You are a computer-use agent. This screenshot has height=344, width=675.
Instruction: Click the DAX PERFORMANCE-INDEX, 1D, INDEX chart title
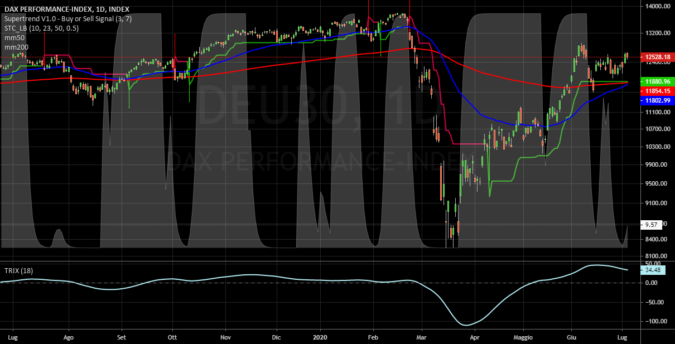(x=66, y=8)
